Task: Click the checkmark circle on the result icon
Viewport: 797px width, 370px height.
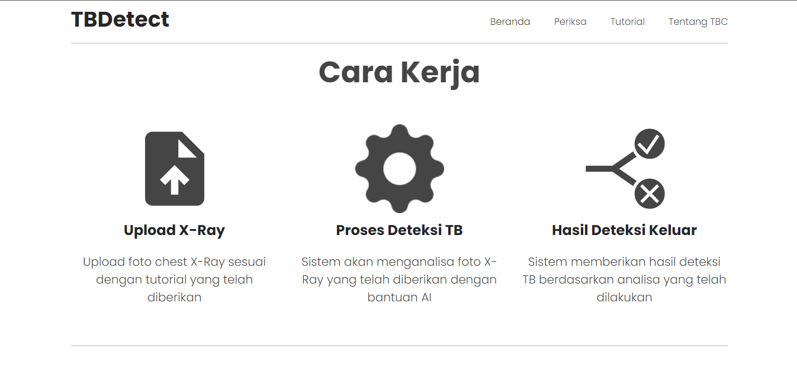Action: pos(650,143)
